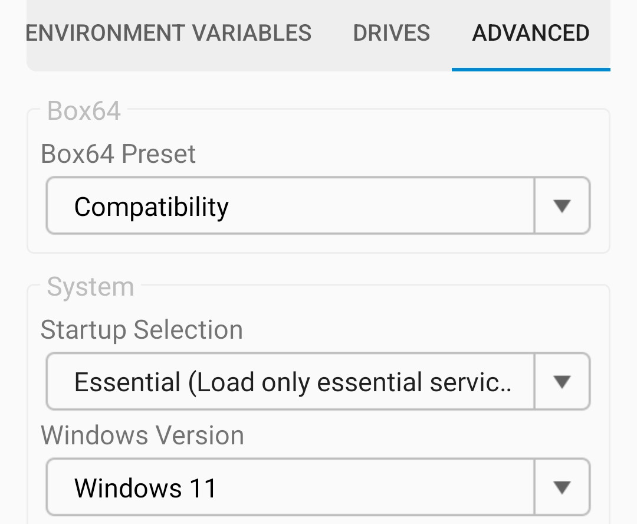Click the Essential startup selection field
637x524 pixels.
(289, 381)
